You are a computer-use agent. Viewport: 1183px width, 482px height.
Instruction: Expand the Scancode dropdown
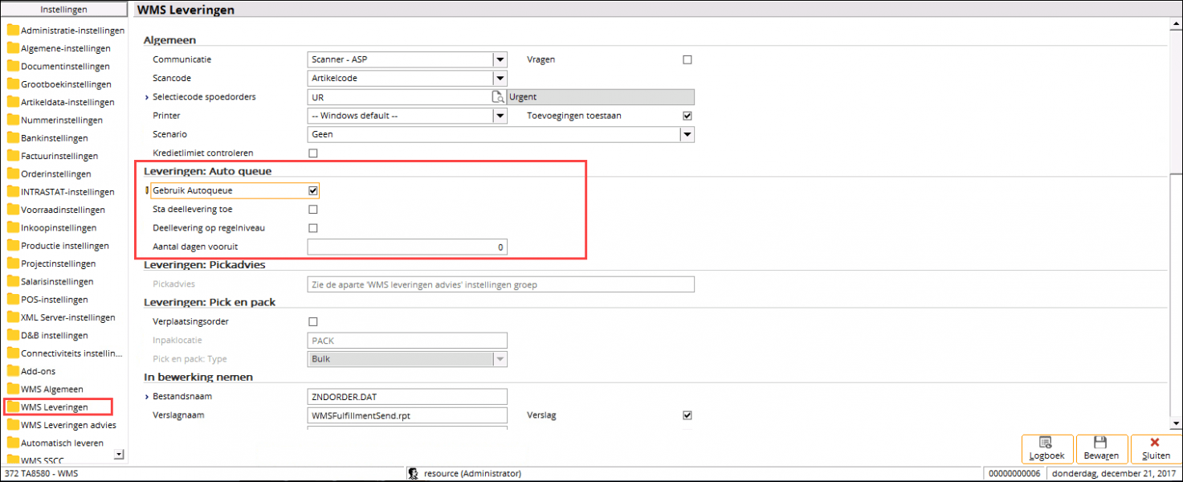500,79
